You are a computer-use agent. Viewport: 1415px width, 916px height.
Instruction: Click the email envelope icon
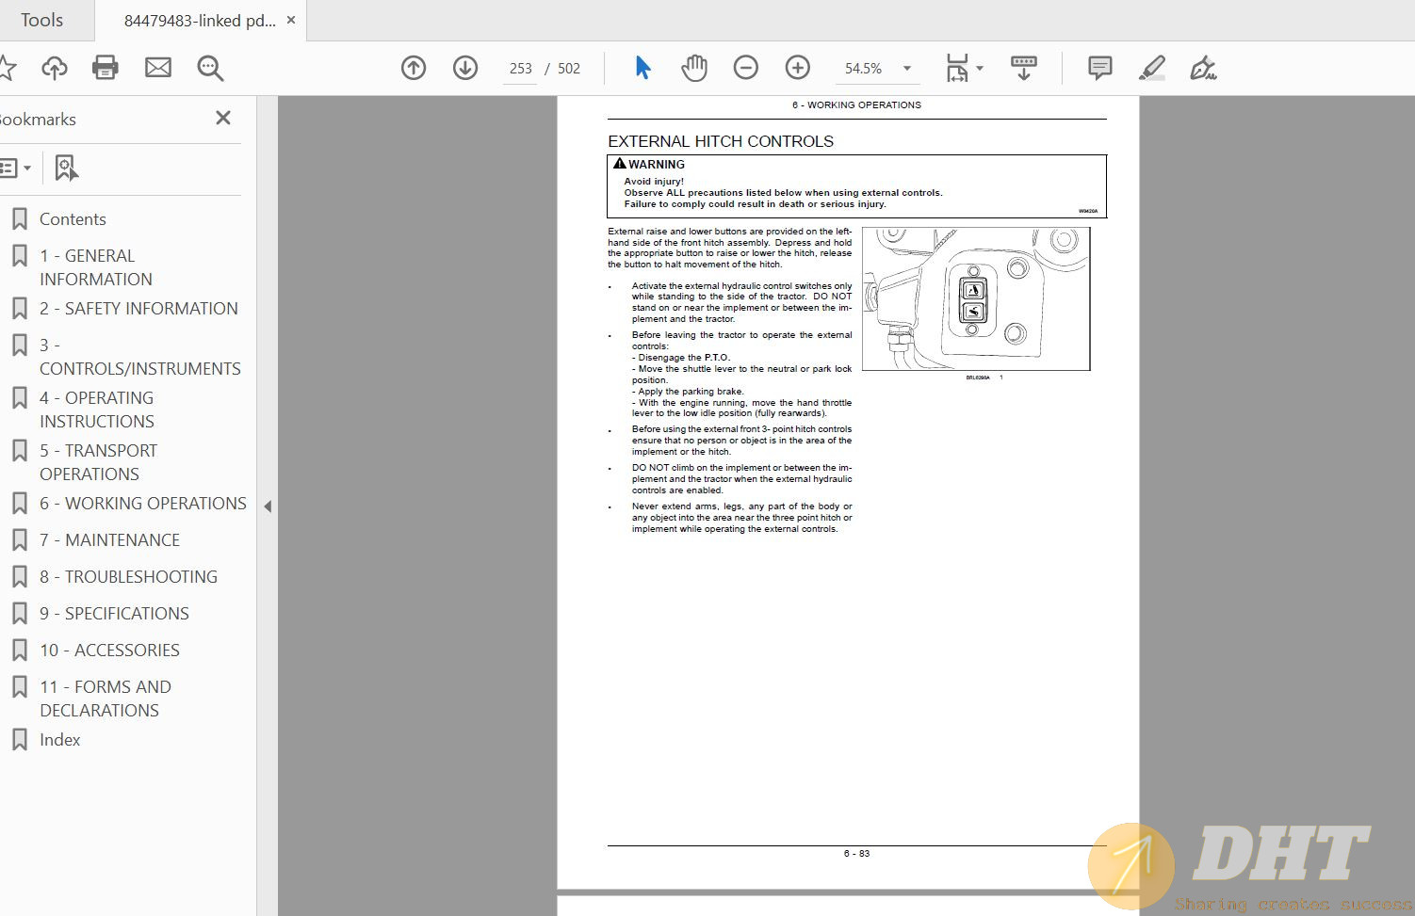tap(157, 68)
